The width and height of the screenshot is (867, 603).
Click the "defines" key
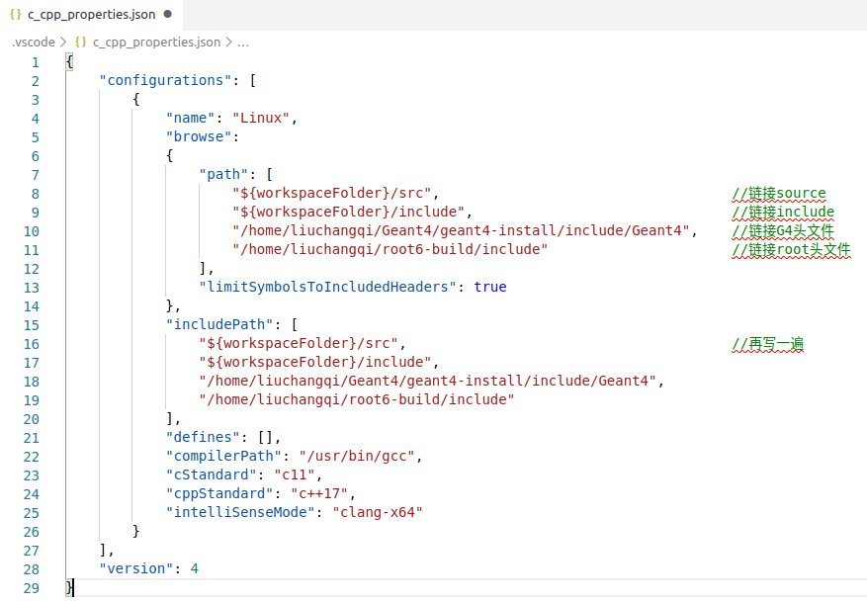pyautogui.click(x=203, y=437)
